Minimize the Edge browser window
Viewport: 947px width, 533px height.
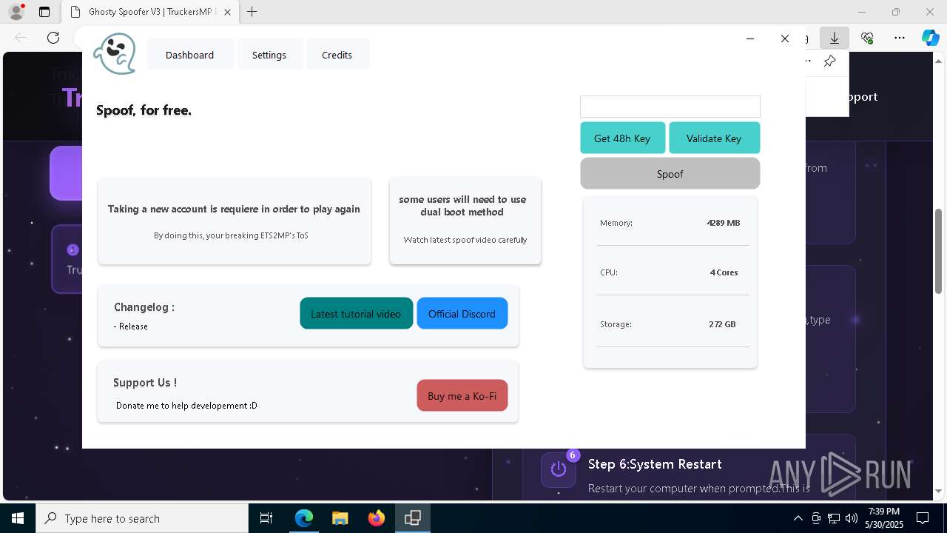point(862,12)
